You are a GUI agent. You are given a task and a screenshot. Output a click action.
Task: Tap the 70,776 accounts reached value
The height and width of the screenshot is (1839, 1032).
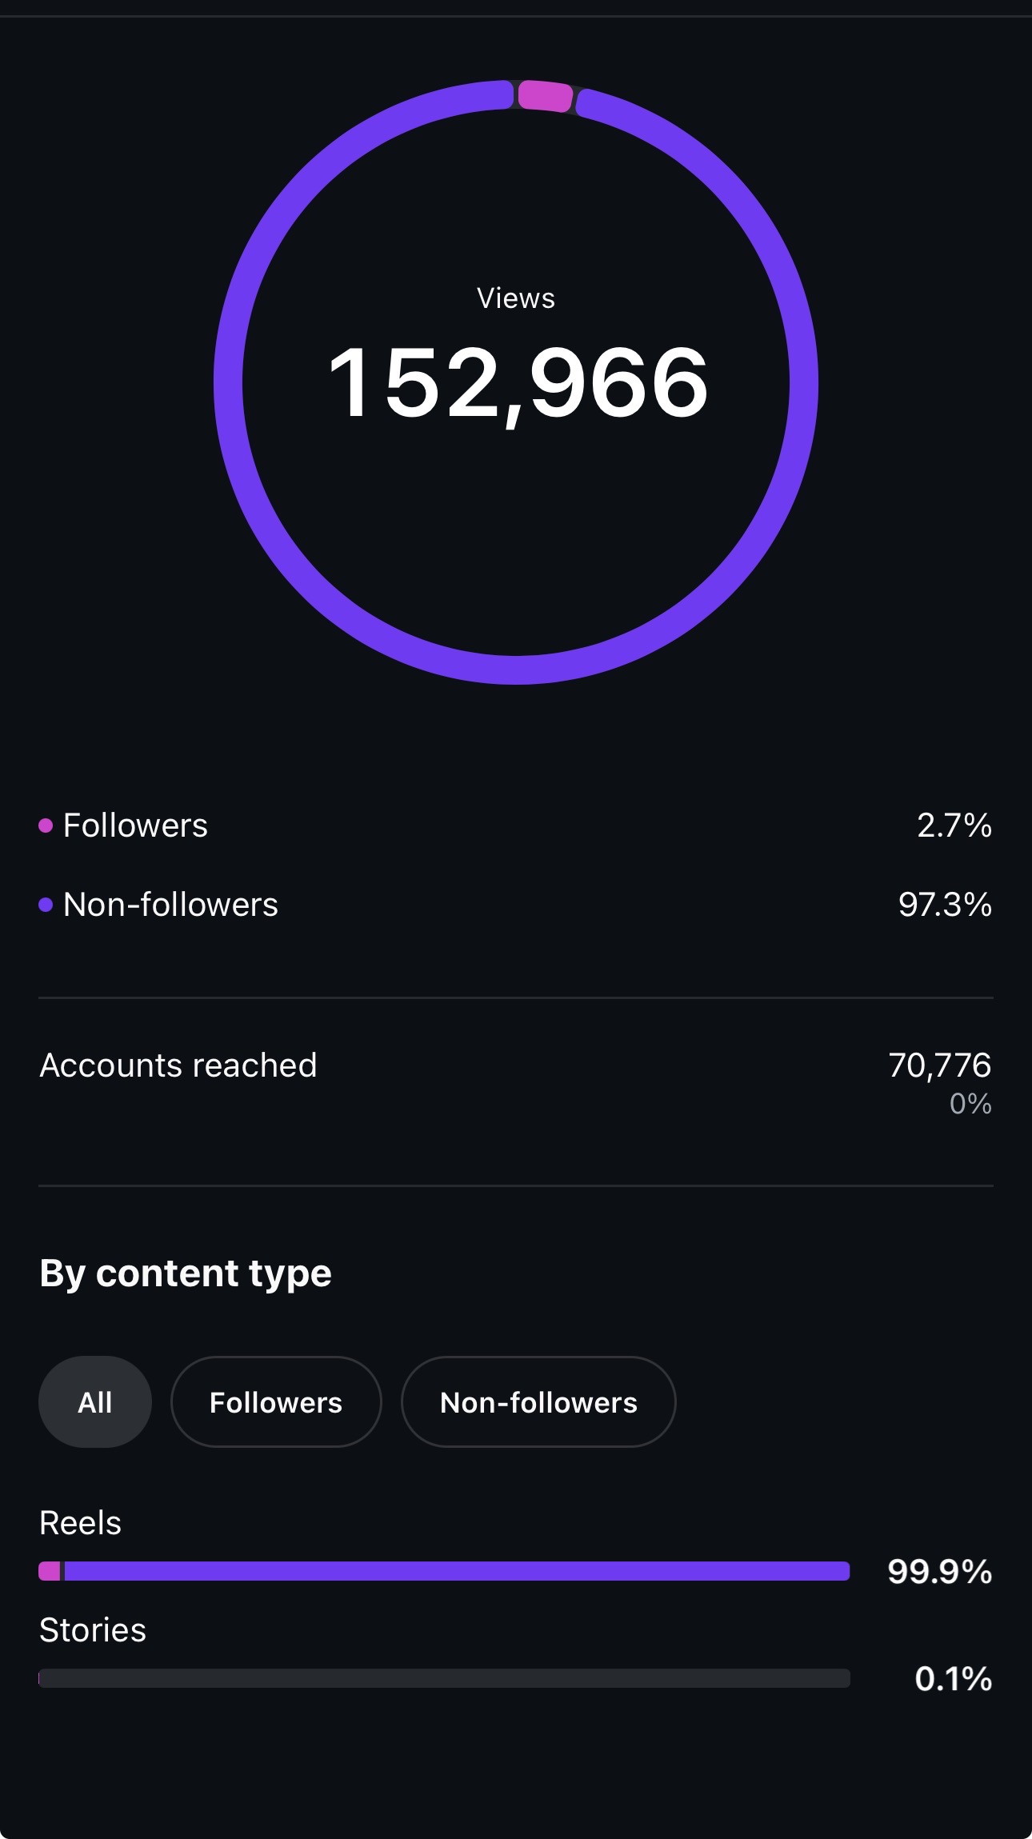(940, 1065)
